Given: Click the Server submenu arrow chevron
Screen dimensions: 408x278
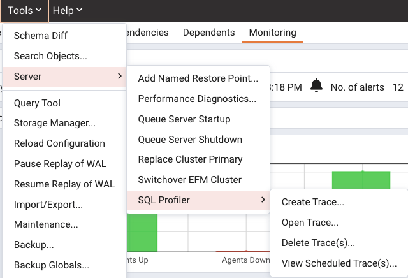Looking at the screenshot, I should pos(120,76).
